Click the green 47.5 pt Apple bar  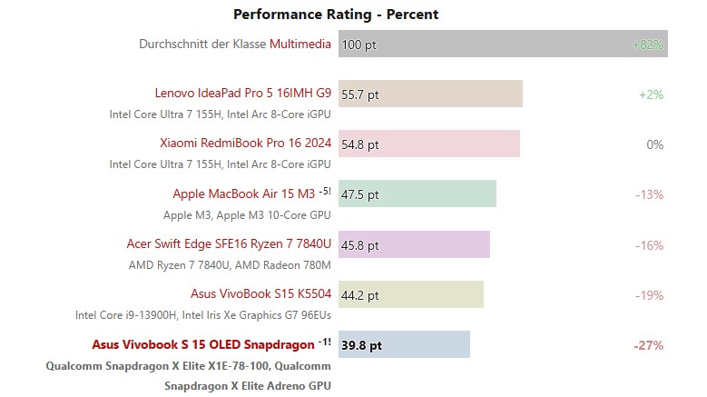(417, 194)
